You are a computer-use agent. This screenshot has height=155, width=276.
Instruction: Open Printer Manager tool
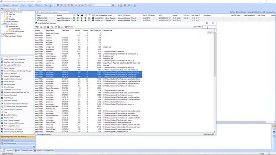pos(8,81)
